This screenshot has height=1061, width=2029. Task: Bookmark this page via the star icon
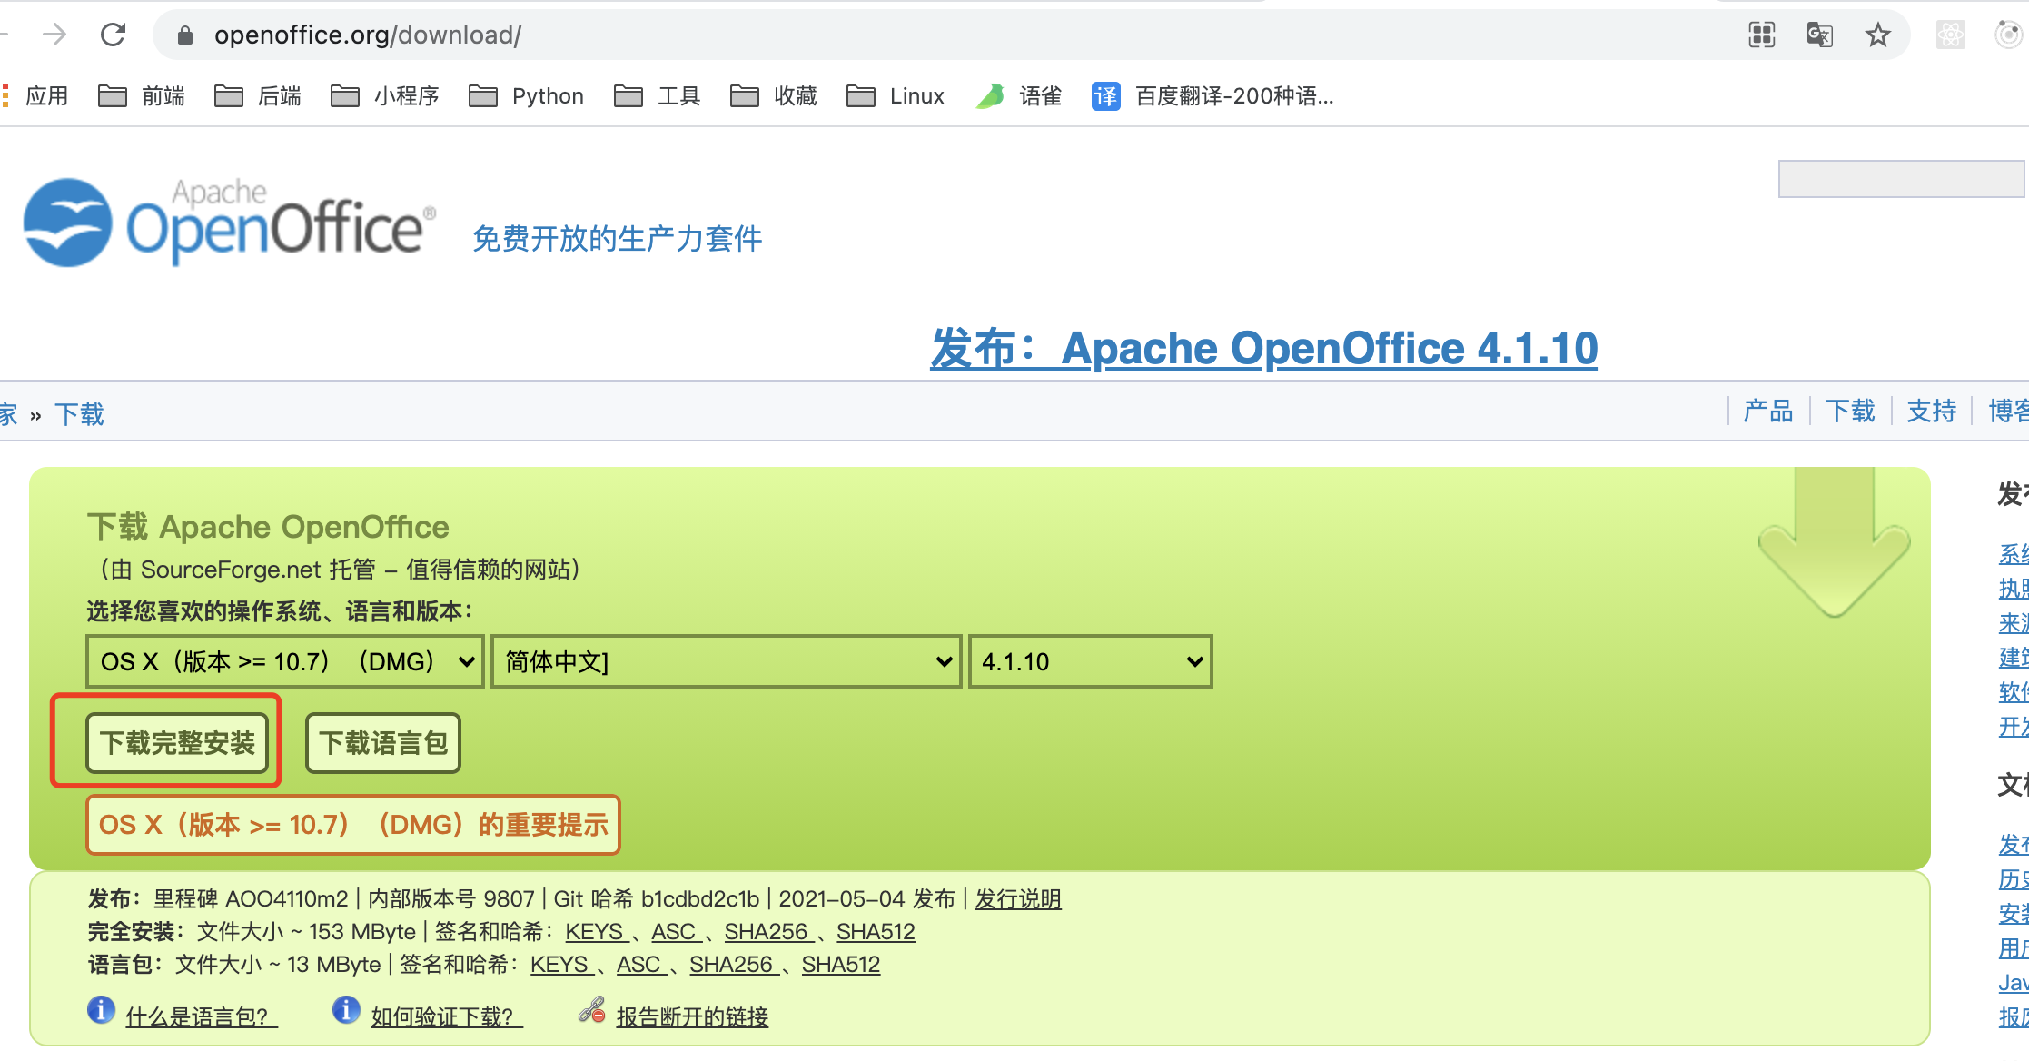(x=1876, y=35)
